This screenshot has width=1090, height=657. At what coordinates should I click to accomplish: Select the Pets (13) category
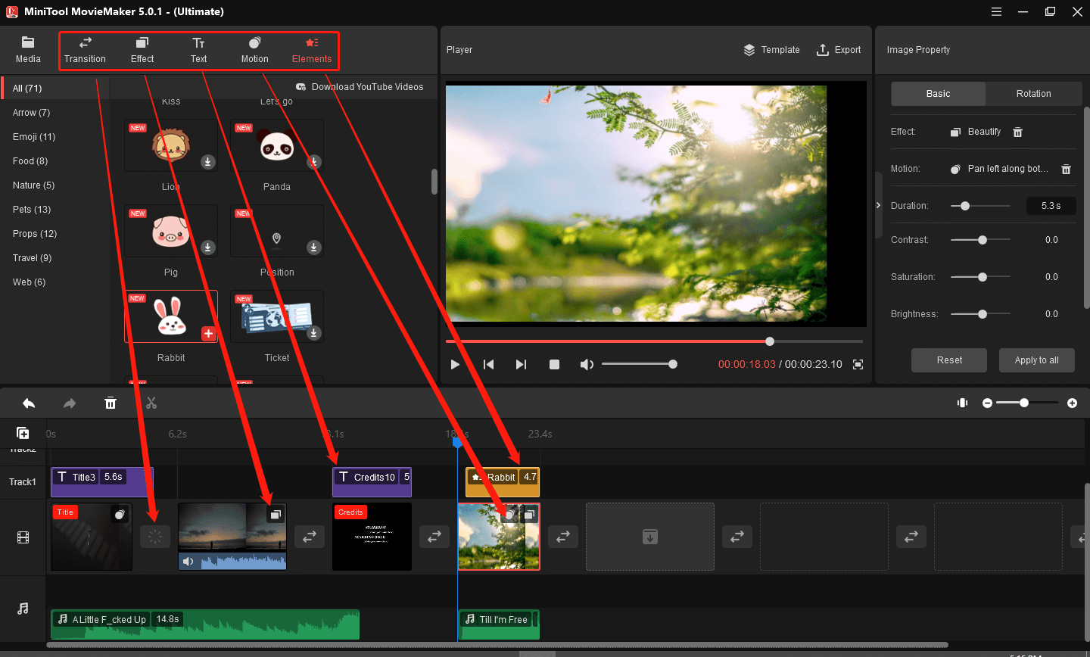click(x=31, y=209)
